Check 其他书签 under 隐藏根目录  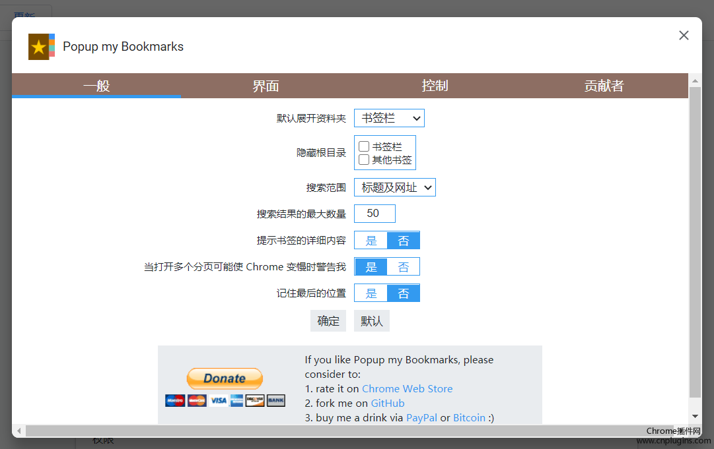(x=364, y=160)
